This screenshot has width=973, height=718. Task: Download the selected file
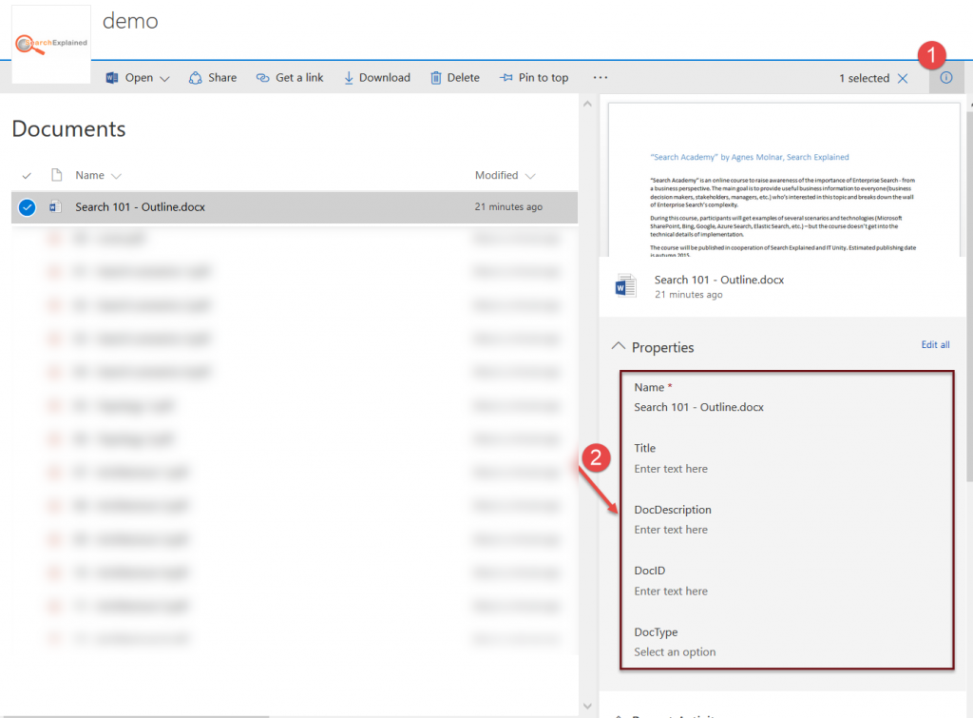[376, 78]
